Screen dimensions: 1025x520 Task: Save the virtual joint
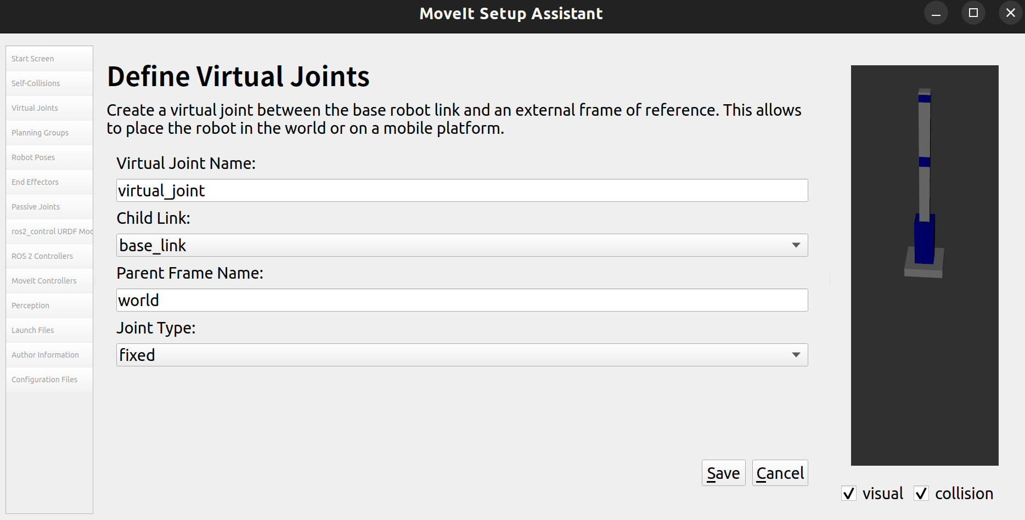pos(723,473)
